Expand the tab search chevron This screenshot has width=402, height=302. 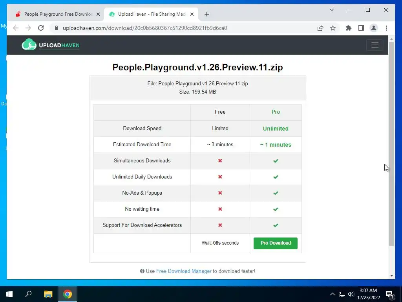click(331, 10)
